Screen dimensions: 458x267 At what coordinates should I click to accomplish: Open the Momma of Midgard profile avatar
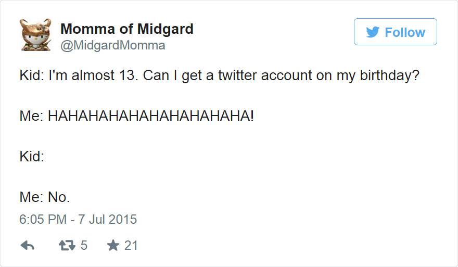35,36
